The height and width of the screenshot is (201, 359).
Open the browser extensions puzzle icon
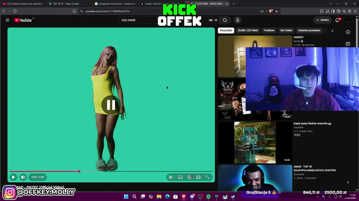pyautogui.click(x=321, y=11)
